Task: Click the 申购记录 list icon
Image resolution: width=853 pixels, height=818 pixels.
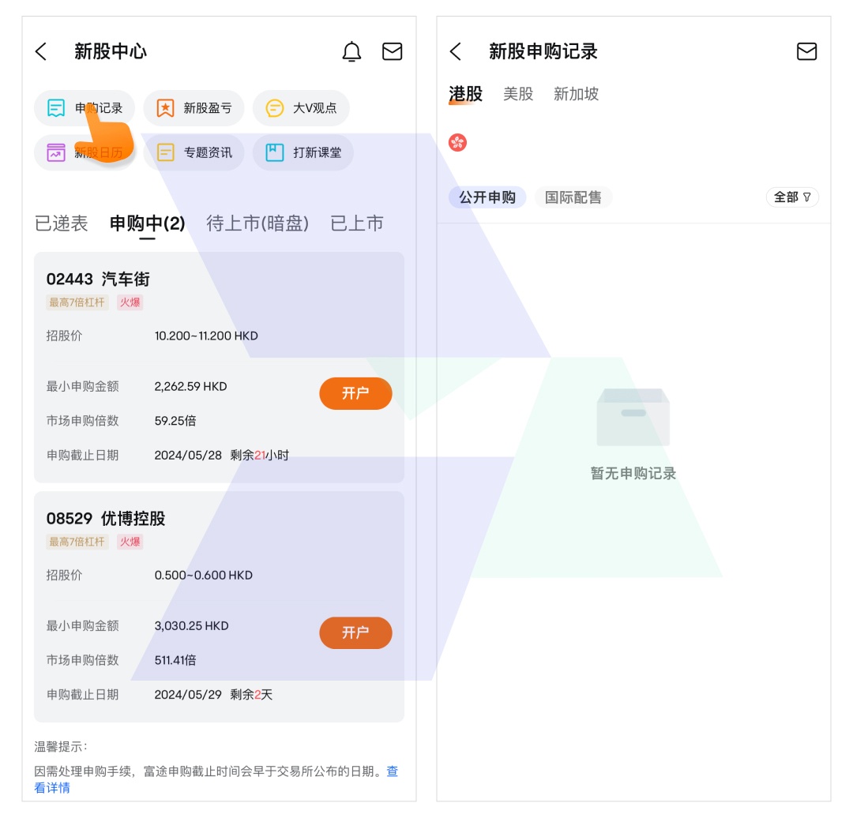Action: (x=56, y=107)
